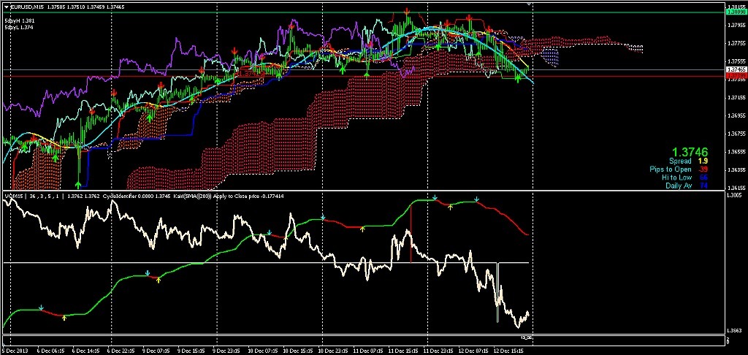Click the 9 Dec 15:15 time label
This screenshot has height=355, width=748.
click(193, 351)
